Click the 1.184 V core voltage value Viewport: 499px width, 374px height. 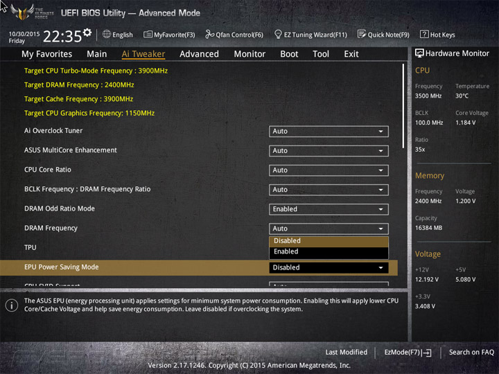tap(465, 123)
